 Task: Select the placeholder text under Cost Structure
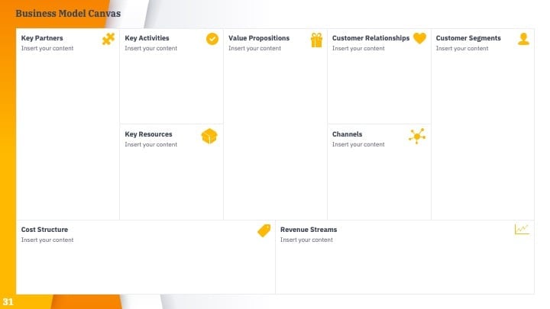coord(47,240)
